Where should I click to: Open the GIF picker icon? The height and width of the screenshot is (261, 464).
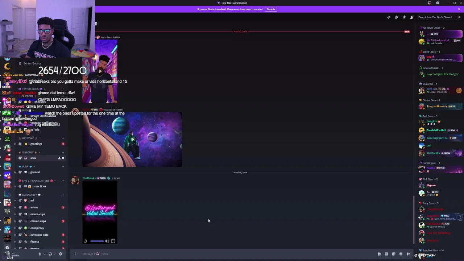pyautogui.click(x=386, y=254)
